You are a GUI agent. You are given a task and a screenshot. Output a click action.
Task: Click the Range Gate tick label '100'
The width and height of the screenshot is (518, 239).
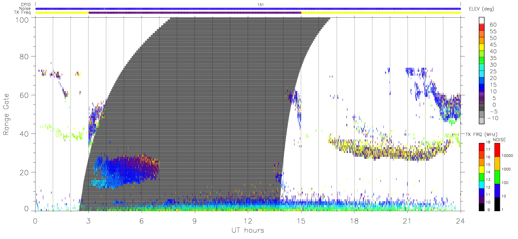[23, 20]
